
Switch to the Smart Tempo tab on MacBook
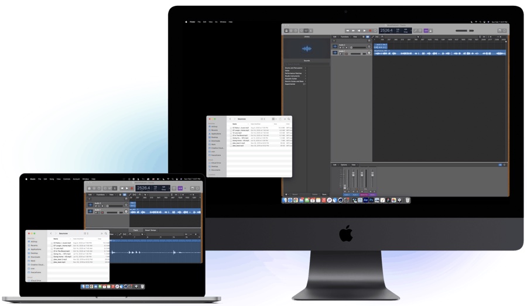[x=150, y=230]
